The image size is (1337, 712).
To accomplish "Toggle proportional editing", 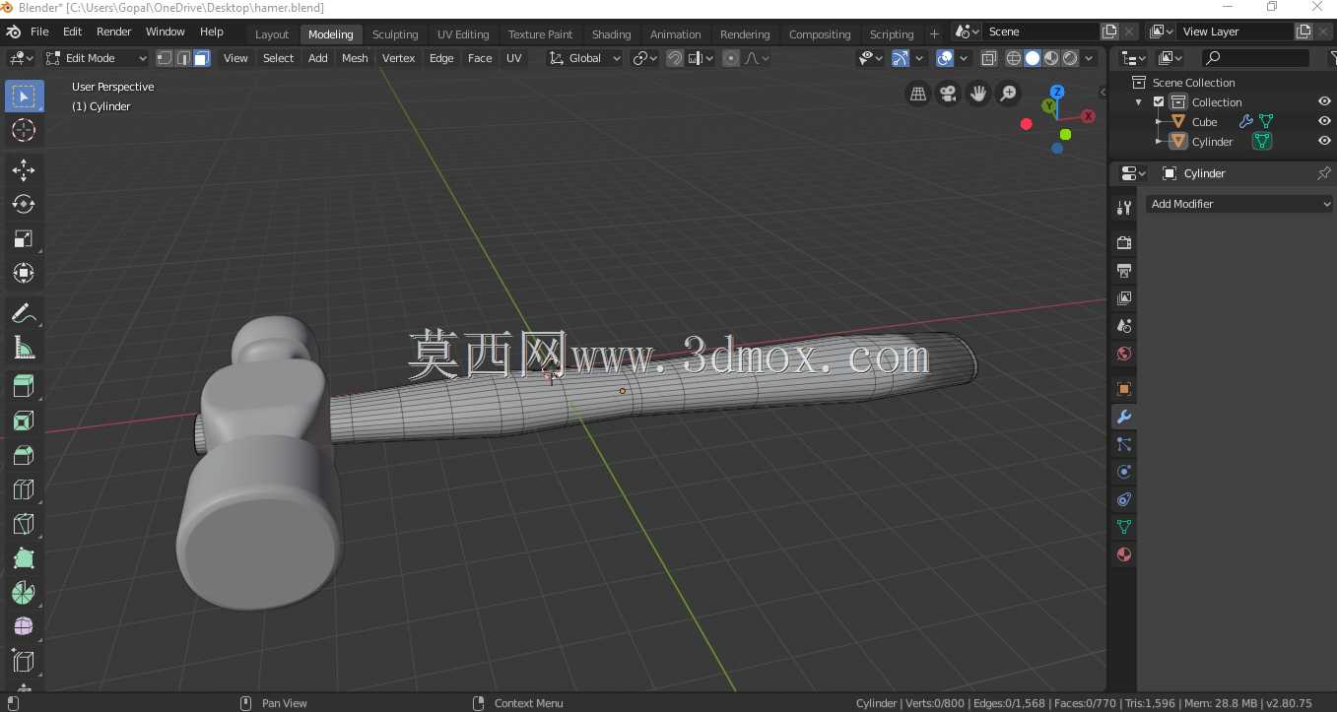I will click(x=731, y=58).
